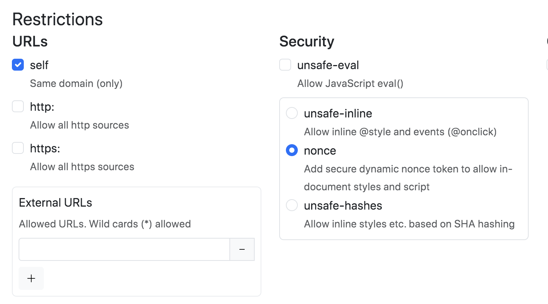Image resolution: width=548 pixels, height=304 pixels.
Task: Enable the unsafe-eval checkbox
Action: (285, 65)
